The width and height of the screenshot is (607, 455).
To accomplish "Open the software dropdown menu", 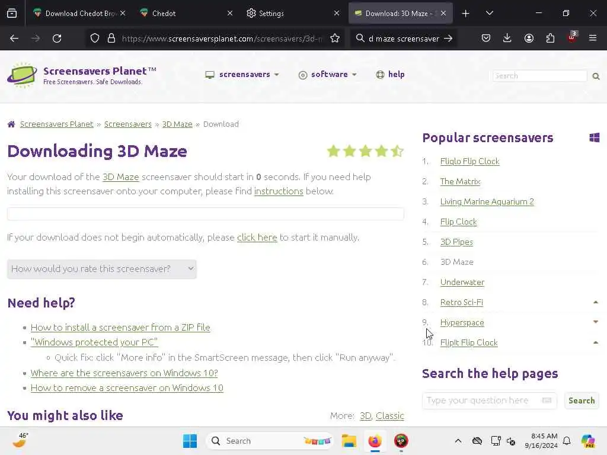I will pos(327,74).
